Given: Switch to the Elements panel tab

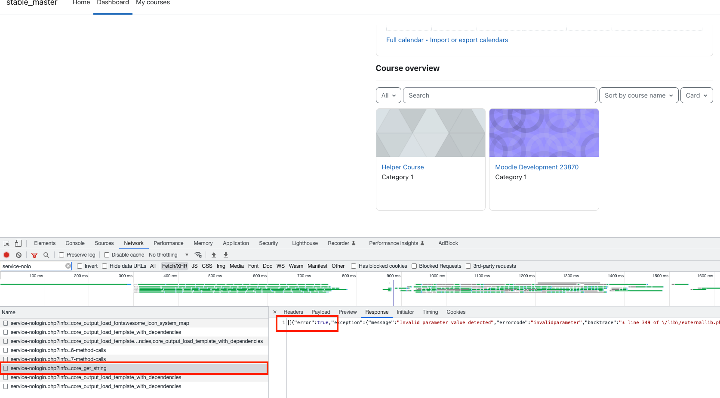Looking at the screenshot, I should [45, 243].
